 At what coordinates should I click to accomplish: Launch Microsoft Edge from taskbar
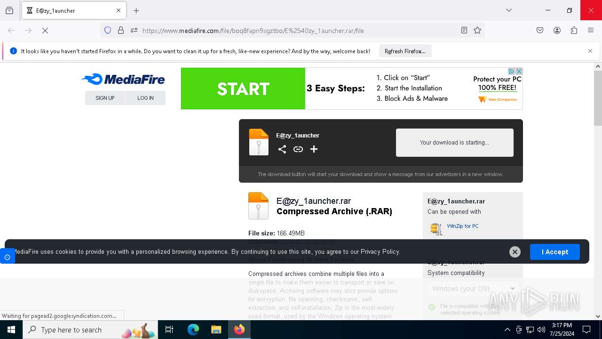193,330
